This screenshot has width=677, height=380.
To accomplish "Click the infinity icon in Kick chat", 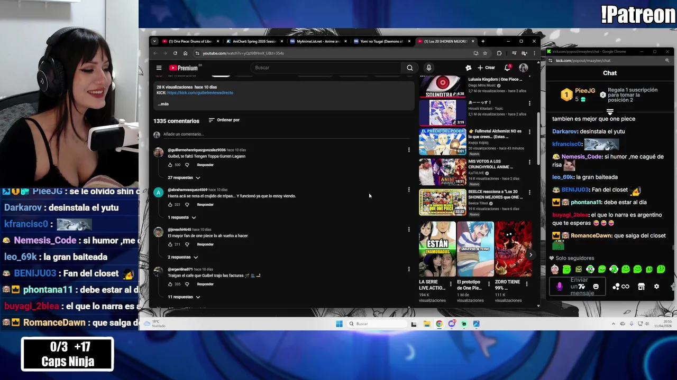I will coord(626,287).
